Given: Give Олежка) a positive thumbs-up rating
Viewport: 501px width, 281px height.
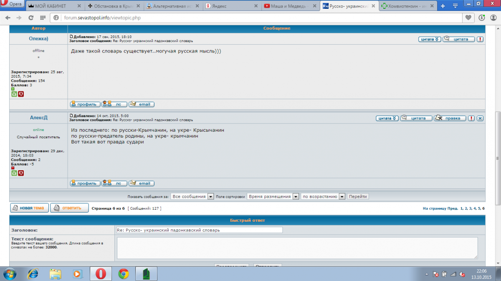Looking at the screenshot, I should coord(14,94).
